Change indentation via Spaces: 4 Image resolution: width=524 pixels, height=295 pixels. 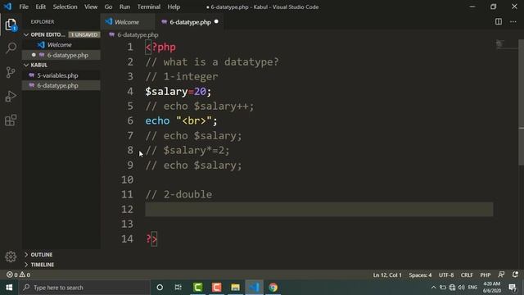420,275
